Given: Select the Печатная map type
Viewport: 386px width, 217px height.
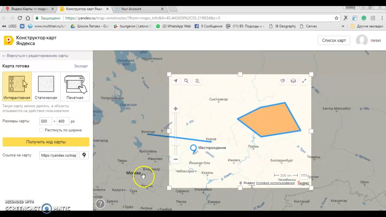Looking at the screenshot, I should [75, 86].
